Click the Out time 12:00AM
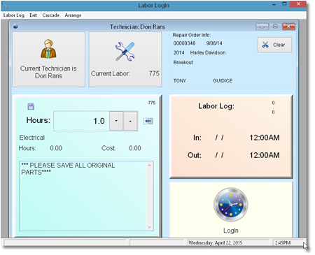This screenshot has height=255, width=315. 265,155
